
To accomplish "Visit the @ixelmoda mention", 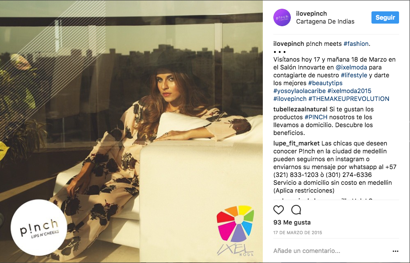I will pyautogui.click(x=351, y=67).
